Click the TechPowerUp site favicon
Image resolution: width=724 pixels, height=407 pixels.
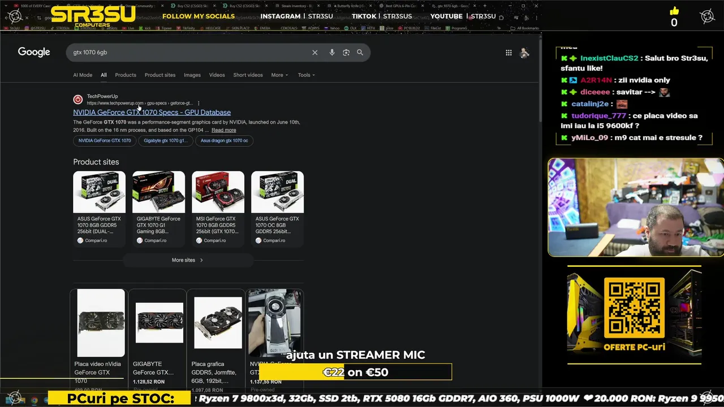coord(78,99)
